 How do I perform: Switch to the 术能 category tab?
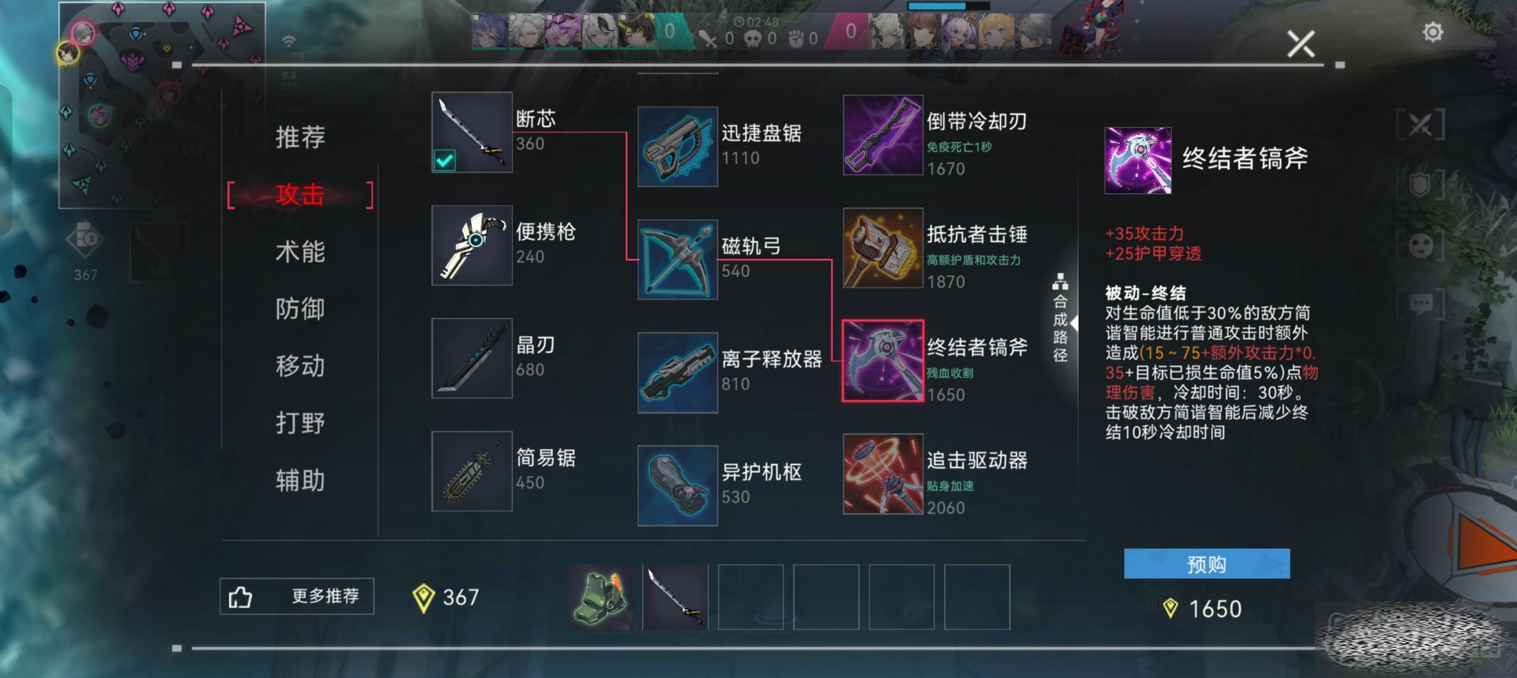click(x=300, y=252)
